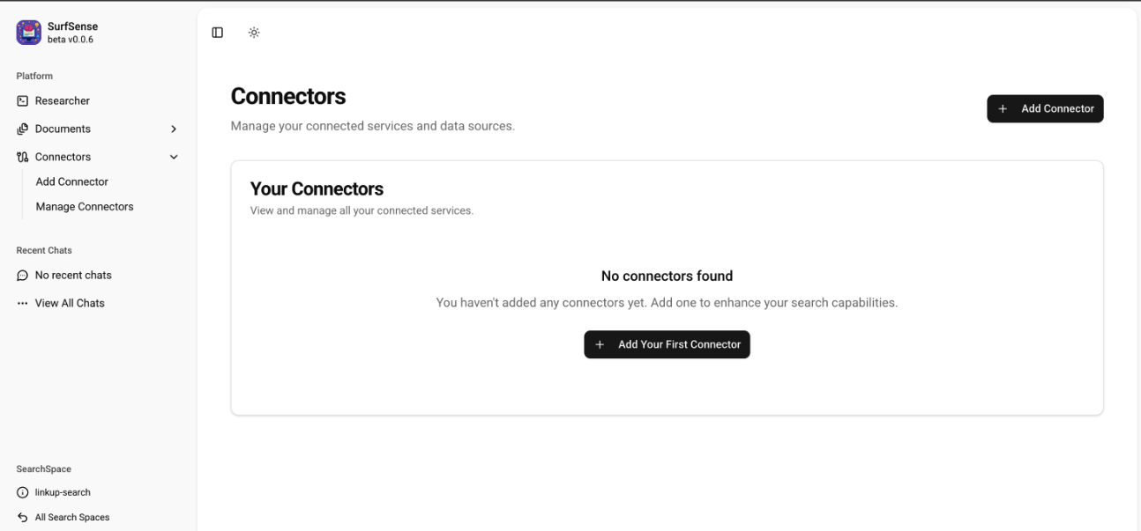Click the SurfSense logo icon
Image resolution: width=1141 pixels, height=531 pixels.
coord(27,32)
